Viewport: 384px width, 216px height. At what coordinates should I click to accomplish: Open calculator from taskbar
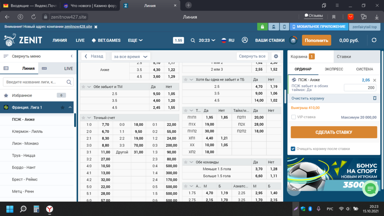36,209
